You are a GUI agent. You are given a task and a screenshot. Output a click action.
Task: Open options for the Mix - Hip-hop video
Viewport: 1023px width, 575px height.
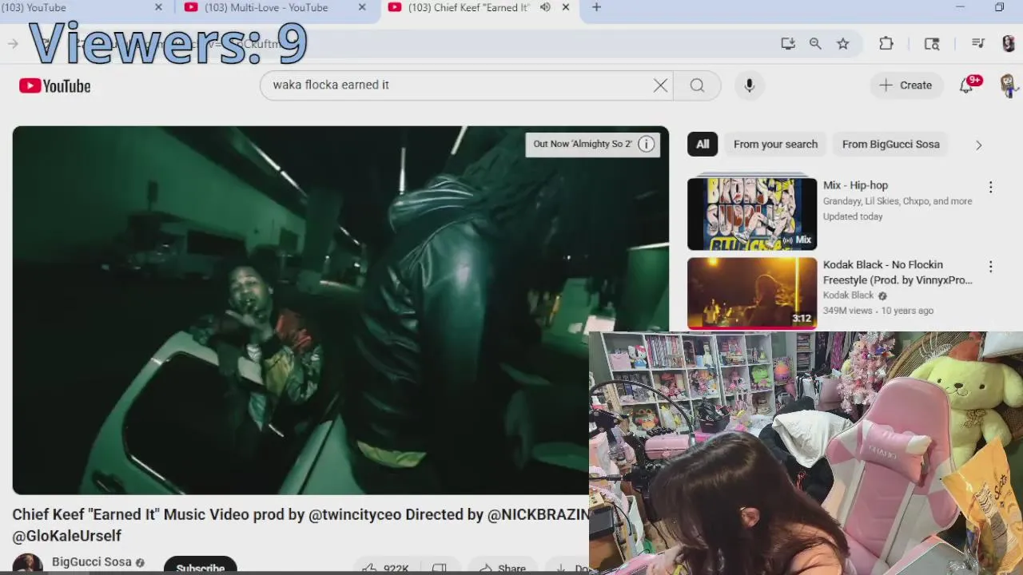[x=990, y=187]
